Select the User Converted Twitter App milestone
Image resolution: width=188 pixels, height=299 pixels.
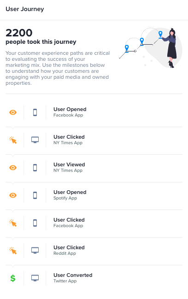pos(94,278)
